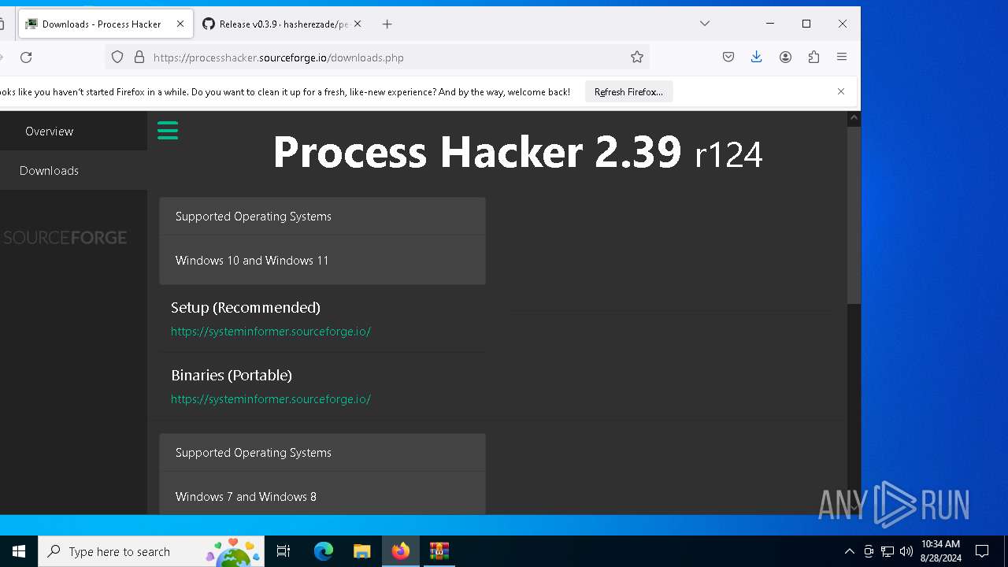View site security via the padlock icon

139,57
